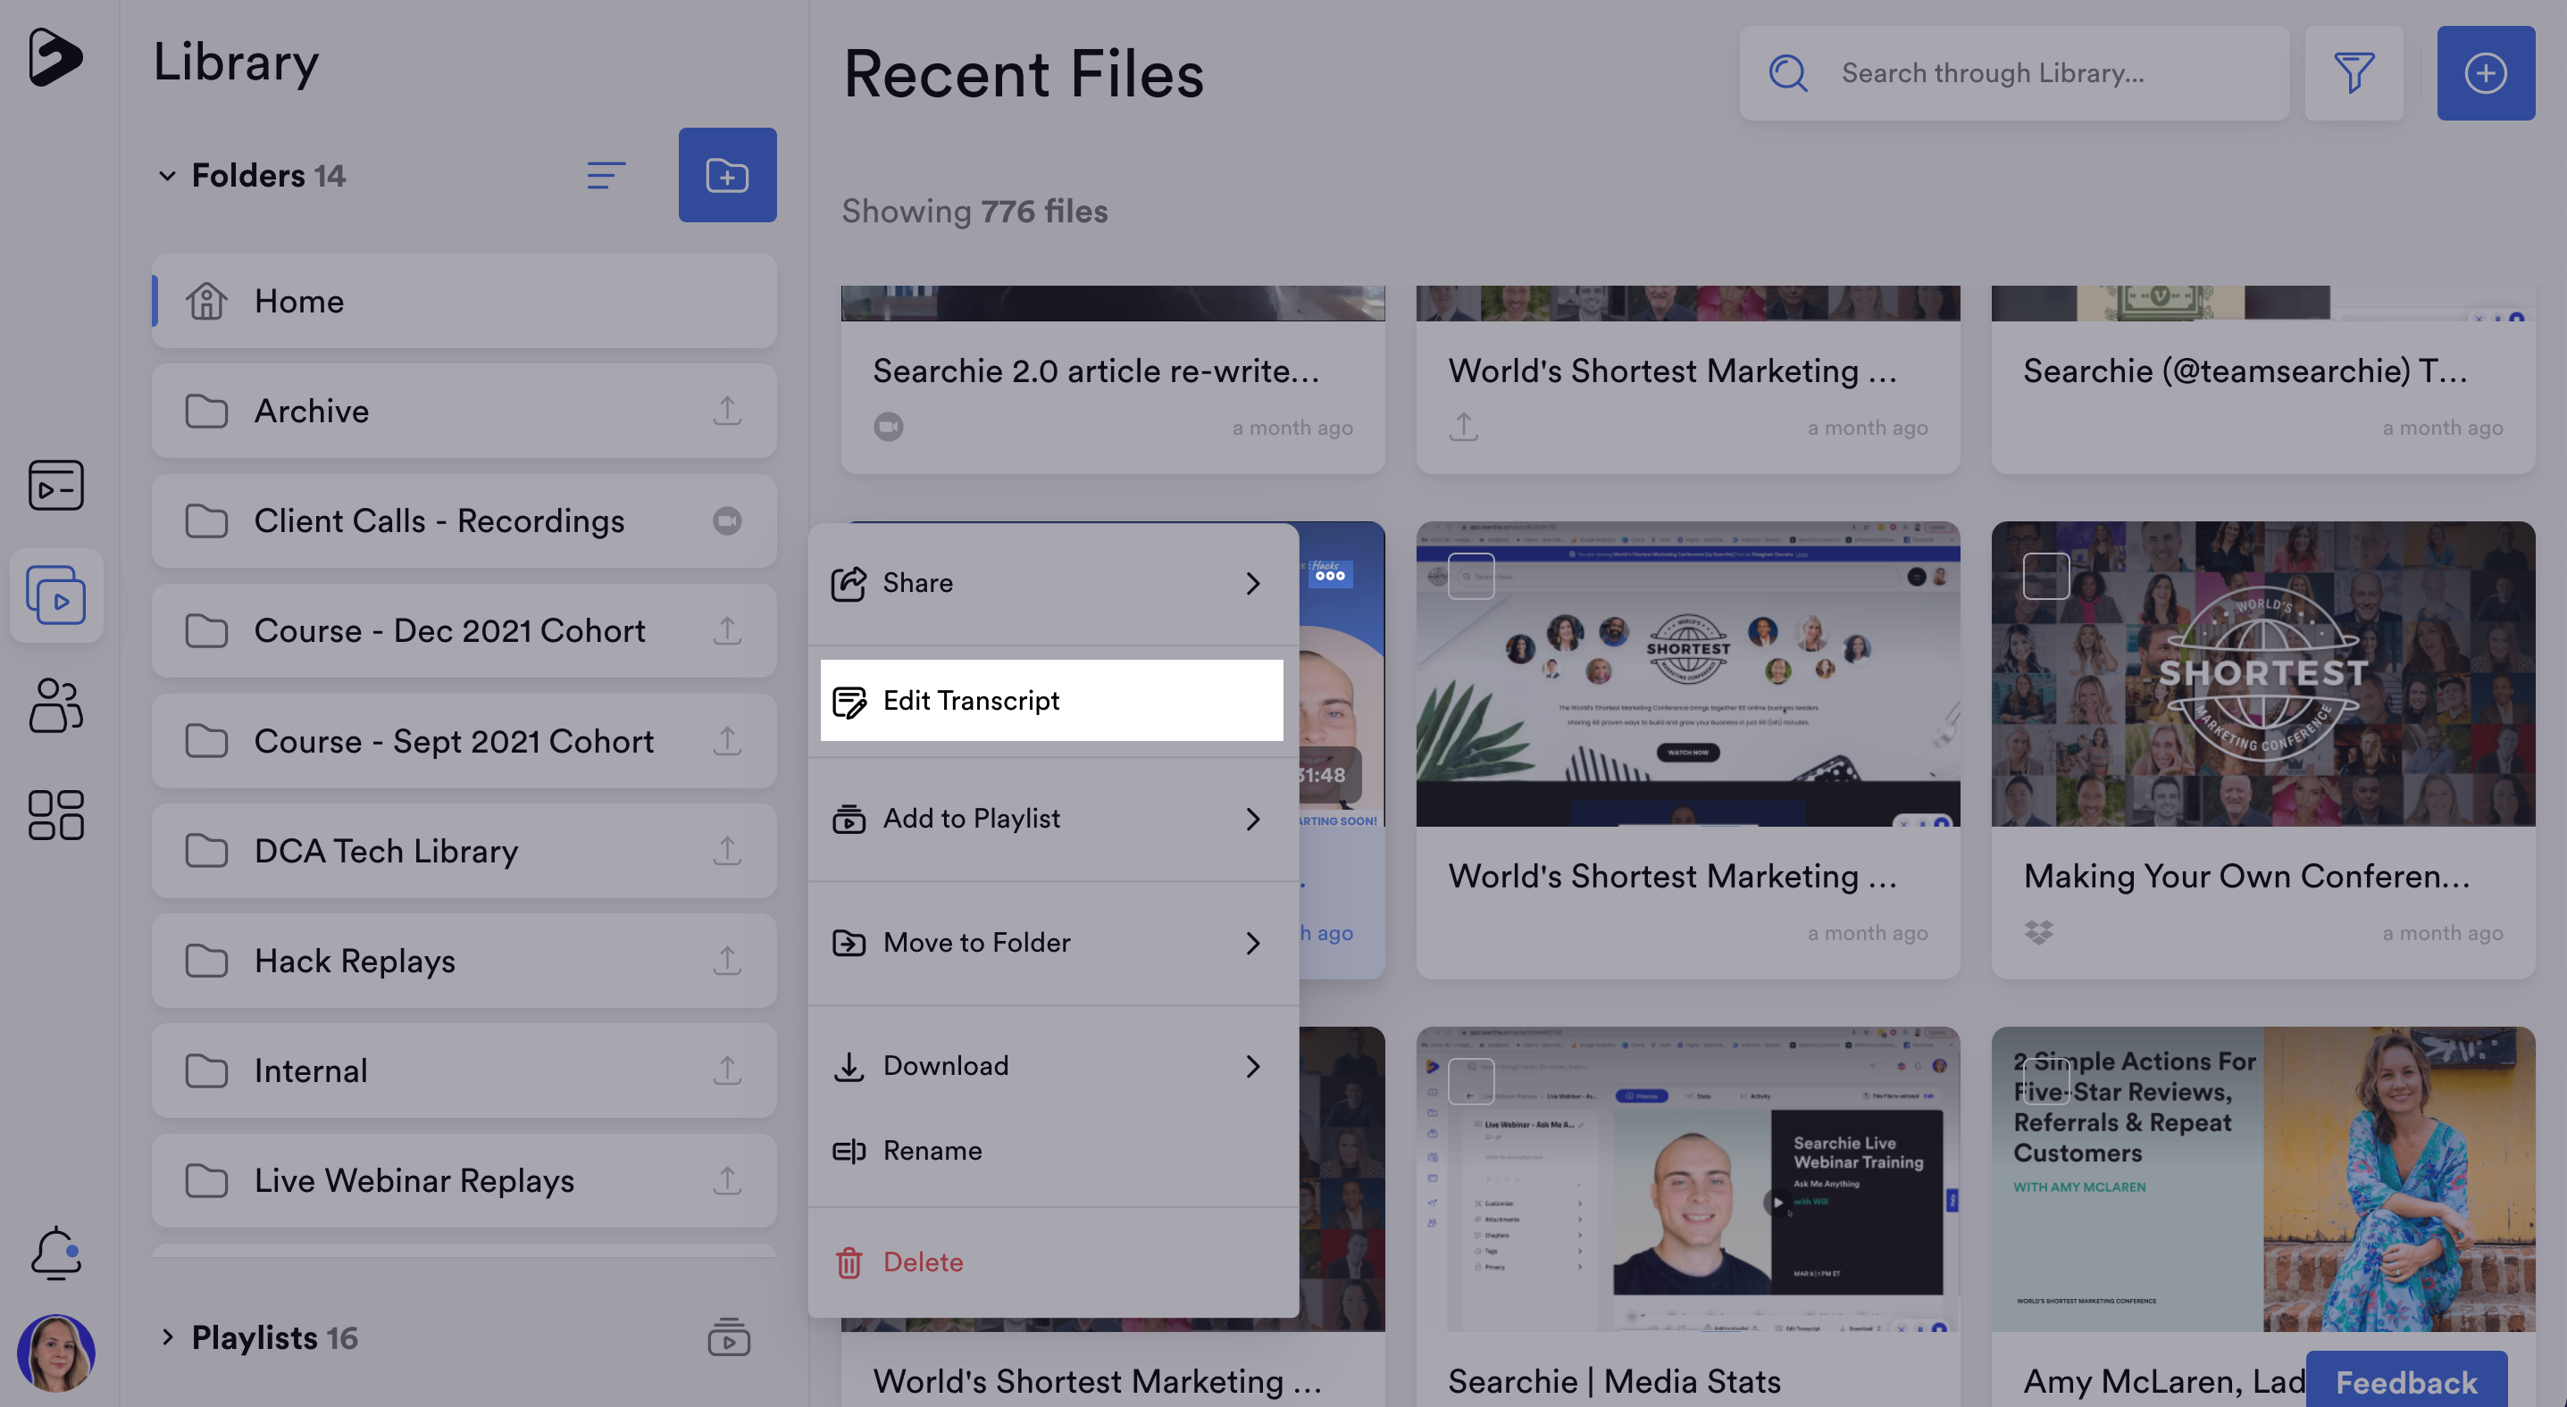2567x1407 pixels.
Task: Click upload icon on DCA Tech Library
Action: tap(727, 851)
